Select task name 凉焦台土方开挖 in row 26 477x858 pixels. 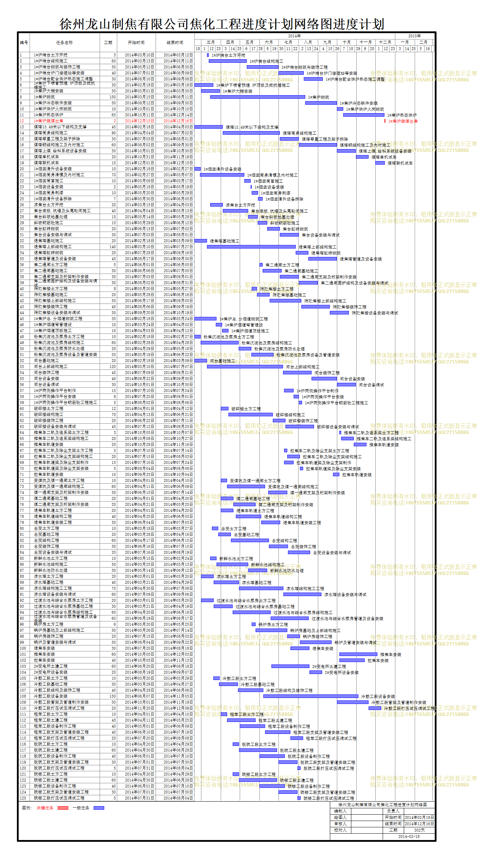click(49, 205)
